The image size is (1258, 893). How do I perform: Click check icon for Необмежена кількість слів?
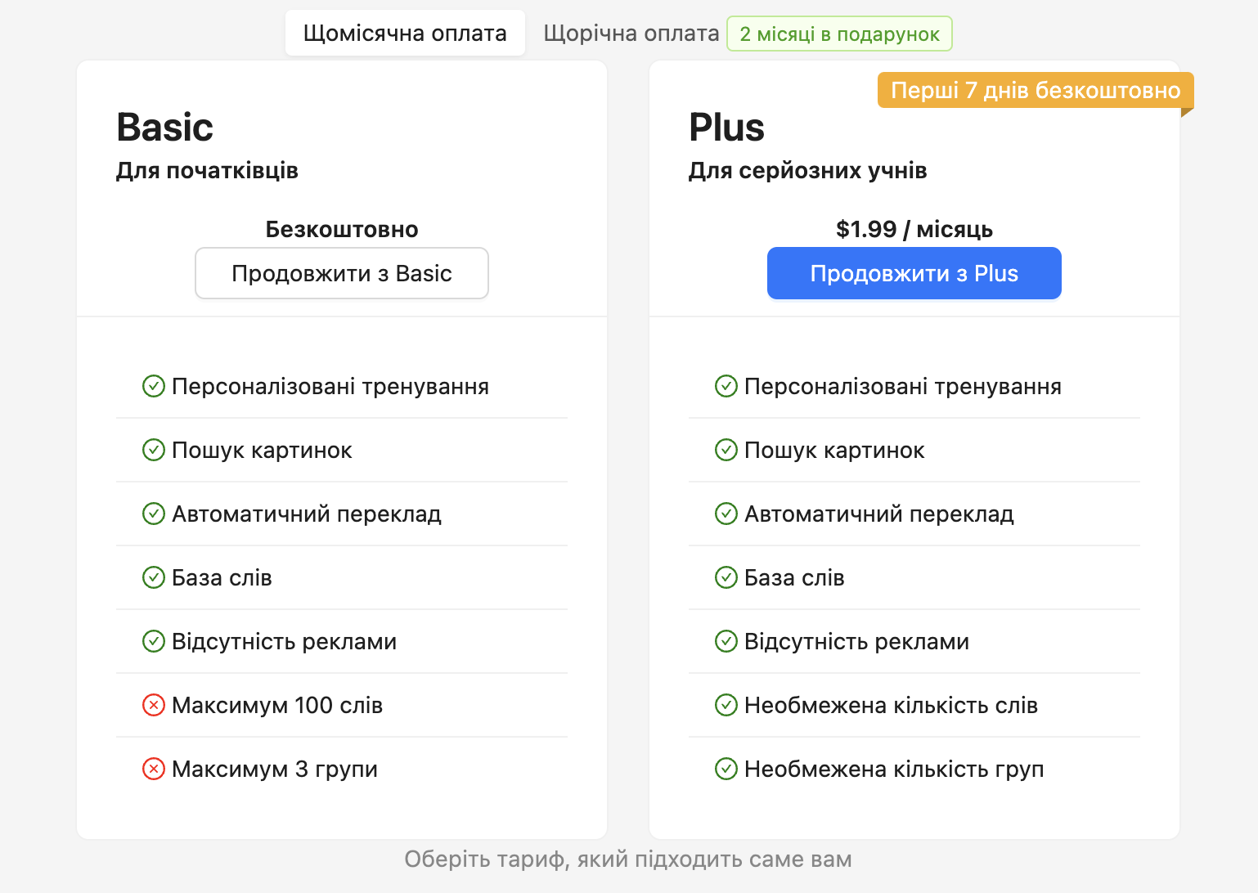point(726,705)
